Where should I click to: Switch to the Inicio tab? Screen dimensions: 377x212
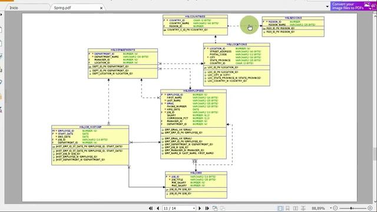[14, 8]
